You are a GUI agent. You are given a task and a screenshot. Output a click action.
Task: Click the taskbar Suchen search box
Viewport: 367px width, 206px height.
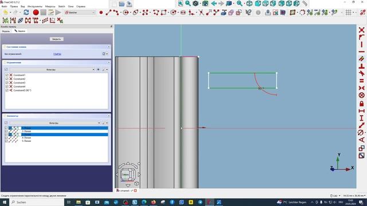pos(37,202)
